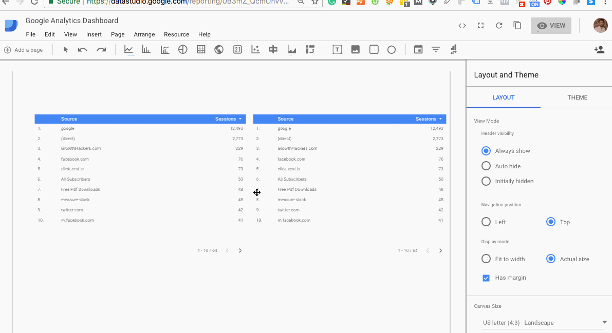612x333 pixels.
Task: Go to next page of right table
Action: point(440,251)
